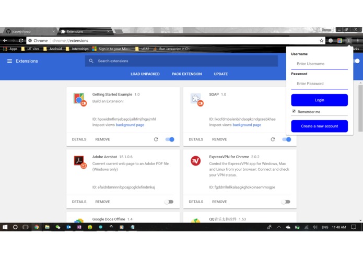Screen dimensions: 363x258
Task: Open the Action Center notifications icon
Action: point(354,227)
